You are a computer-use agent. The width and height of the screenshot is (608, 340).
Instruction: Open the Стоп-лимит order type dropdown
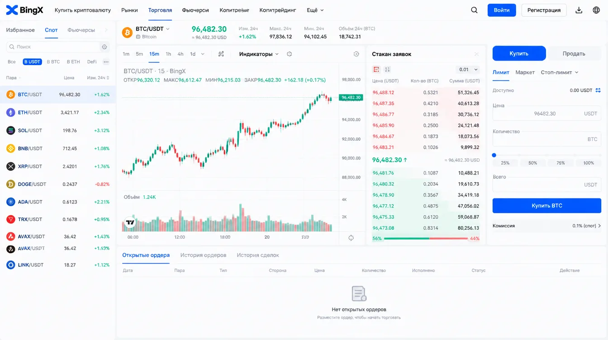(560, 72)
